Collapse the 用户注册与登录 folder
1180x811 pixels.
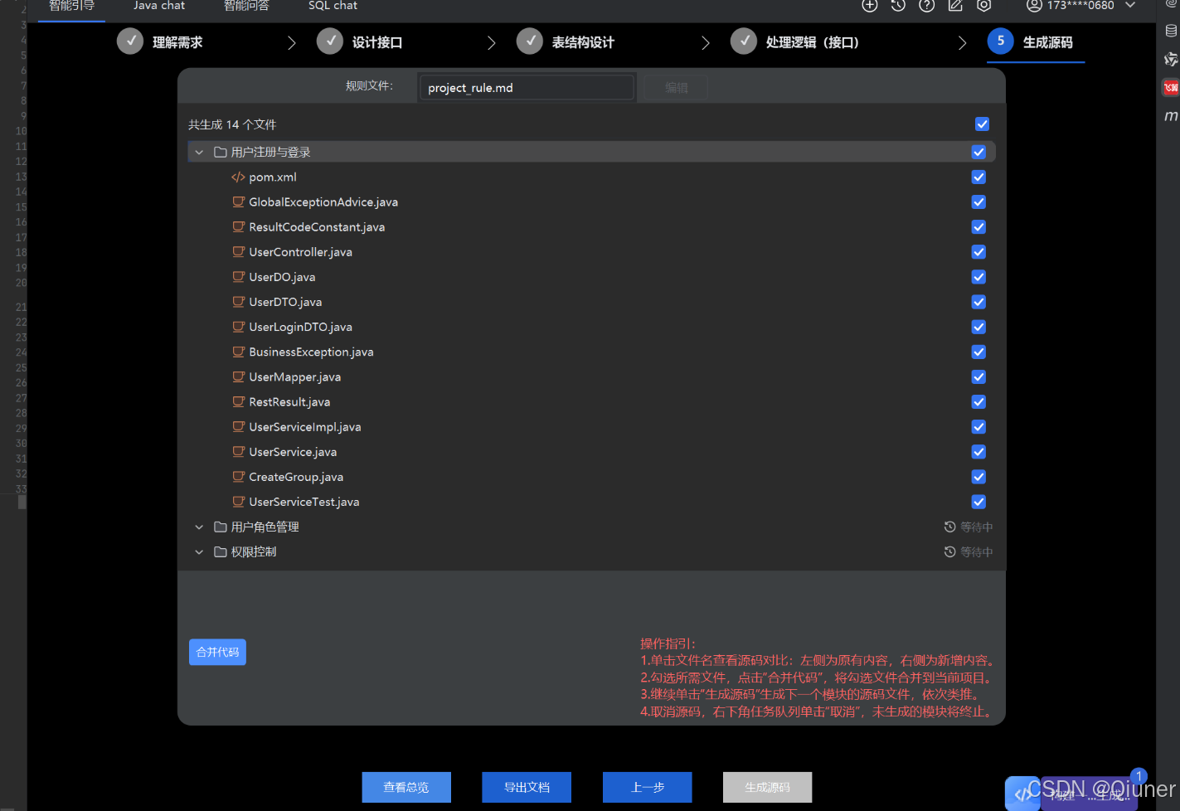[199, 152]
